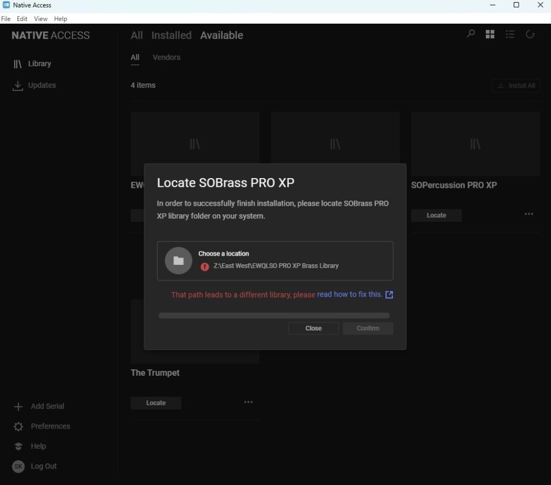The width and height of the screenshot is (551, 485).
Task: Open options menu for The Trumpet
Action: point(248,402)
